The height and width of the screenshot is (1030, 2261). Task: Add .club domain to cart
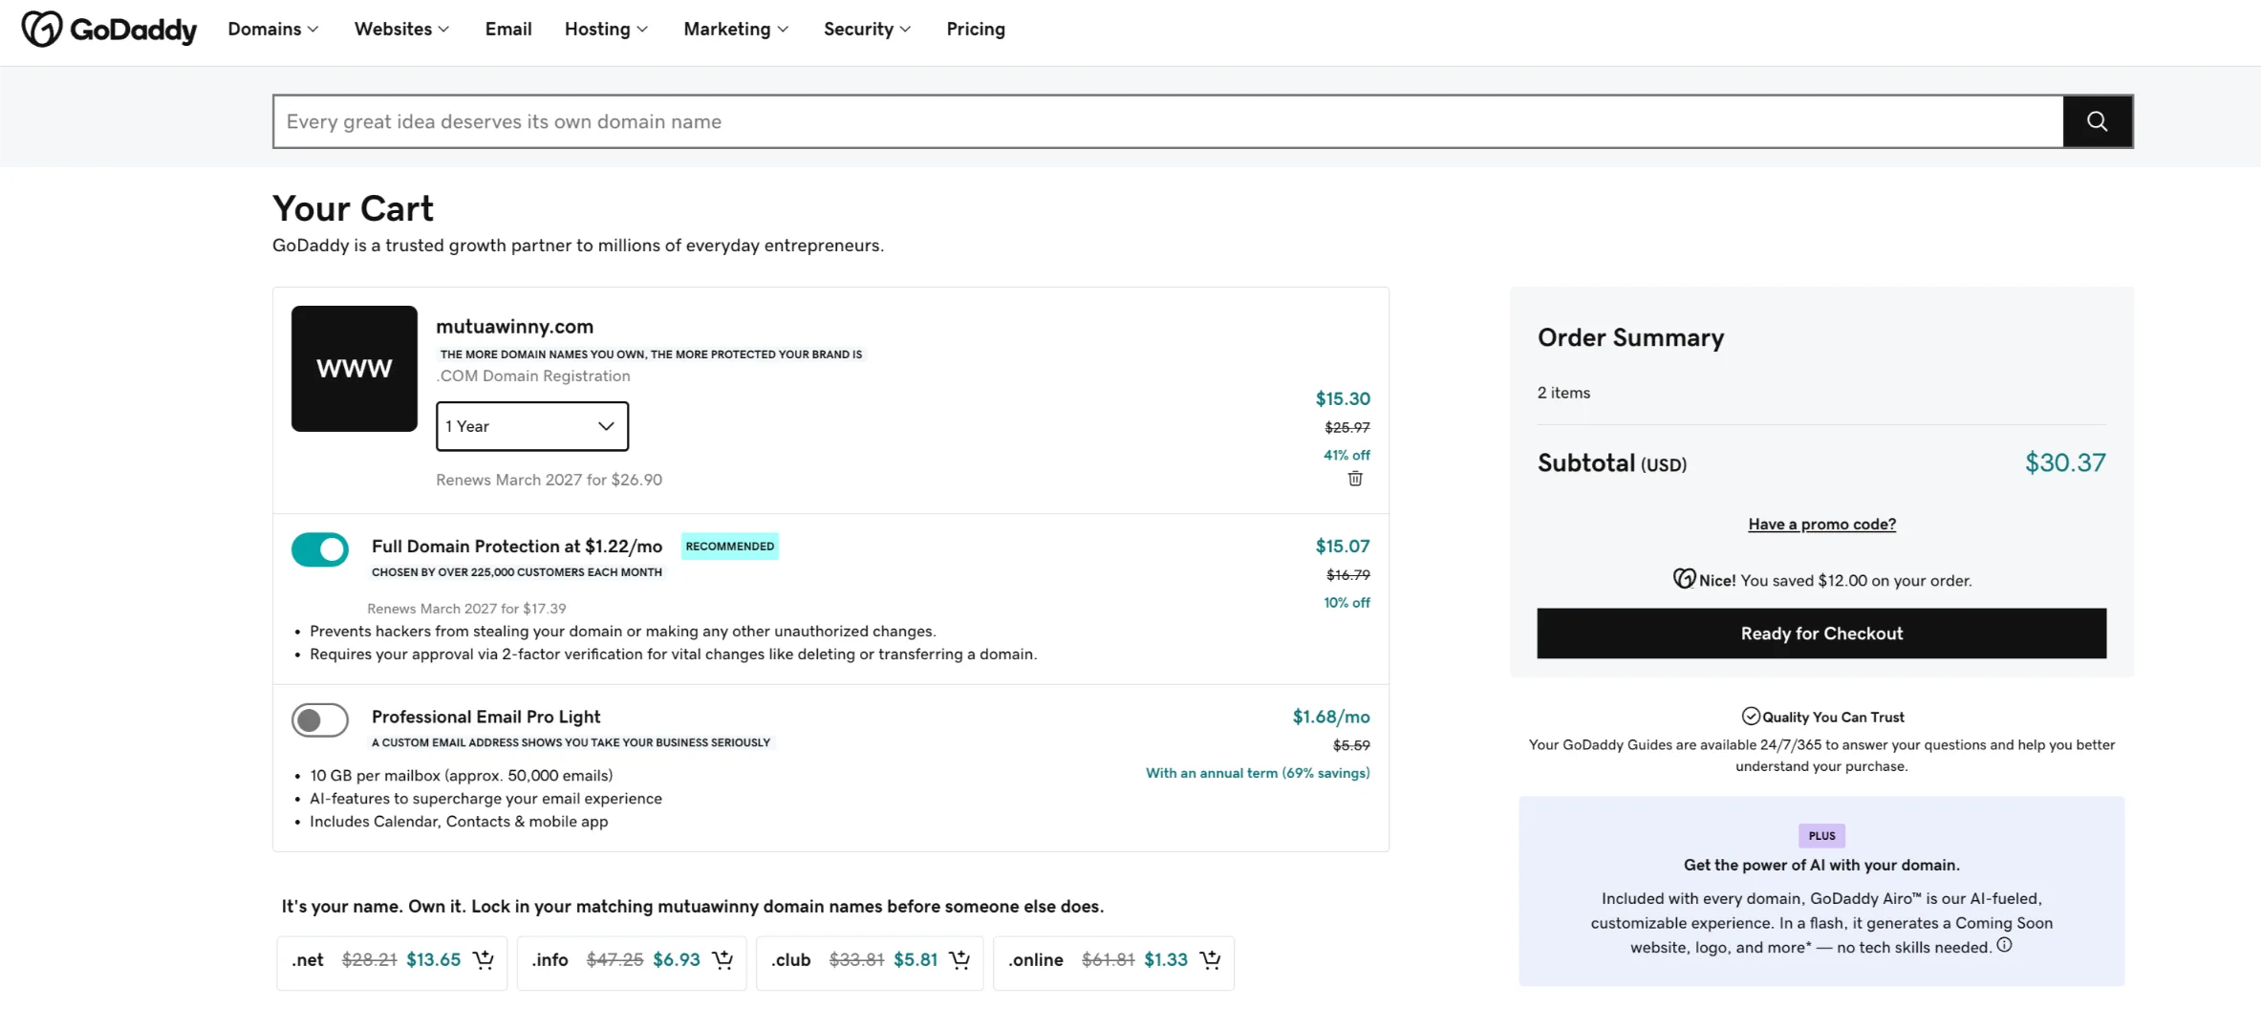pyautogui.click(x=959, y=959)
